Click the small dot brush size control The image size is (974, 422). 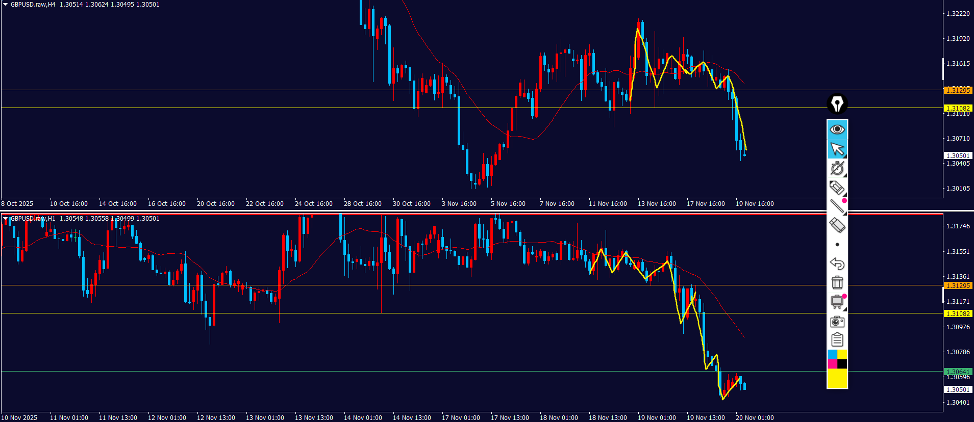[x=837, y=245]
